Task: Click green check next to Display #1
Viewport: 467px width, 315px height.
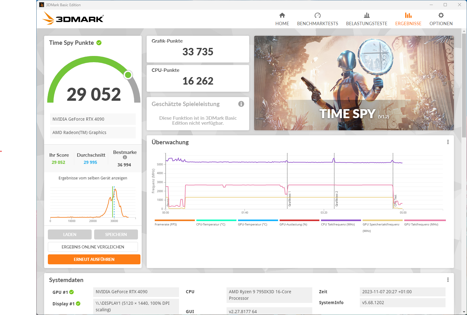Action: point(78,303)
